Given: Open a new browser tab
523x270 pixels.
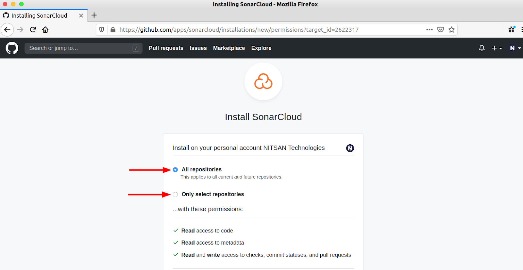Looking at the screenshot, I should [94, 15].
